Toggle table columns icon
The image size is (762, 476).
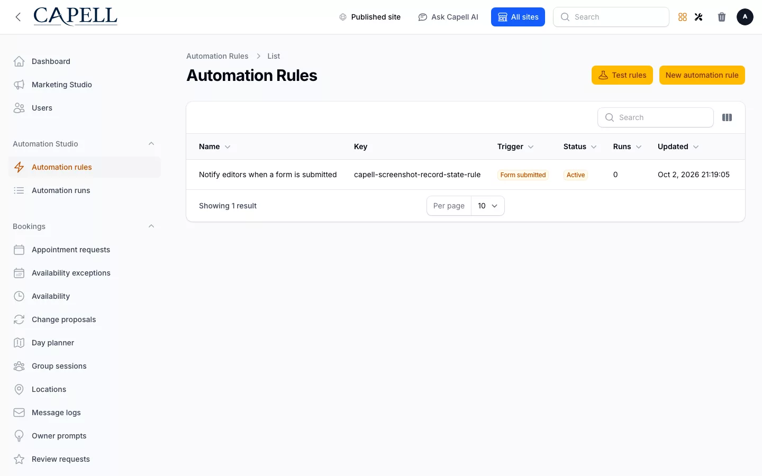tap(727, 117)
